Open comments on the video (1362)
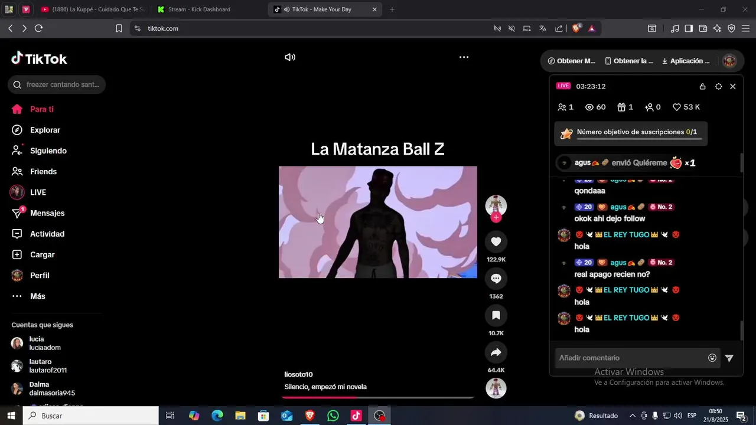Viewport: 756px width, 425px height. (496, 279)
